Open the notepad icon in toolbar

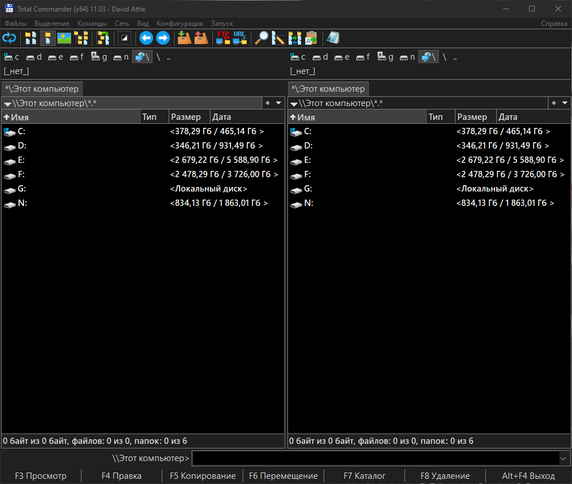[333, 38]
